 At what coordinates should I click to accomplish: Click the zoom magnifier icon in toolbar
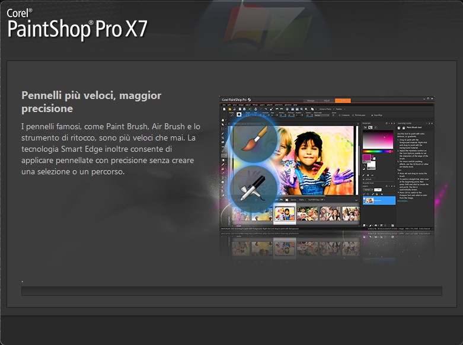coord(302,109)
